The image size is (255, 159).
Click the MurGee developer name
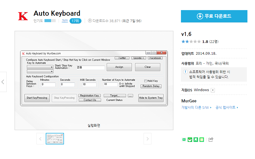(x=189, y=101)
